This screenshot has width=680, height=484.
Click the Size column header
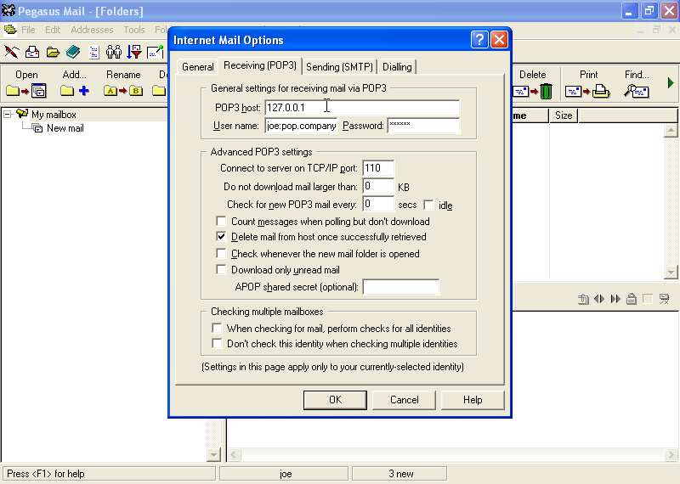[564, 115]
